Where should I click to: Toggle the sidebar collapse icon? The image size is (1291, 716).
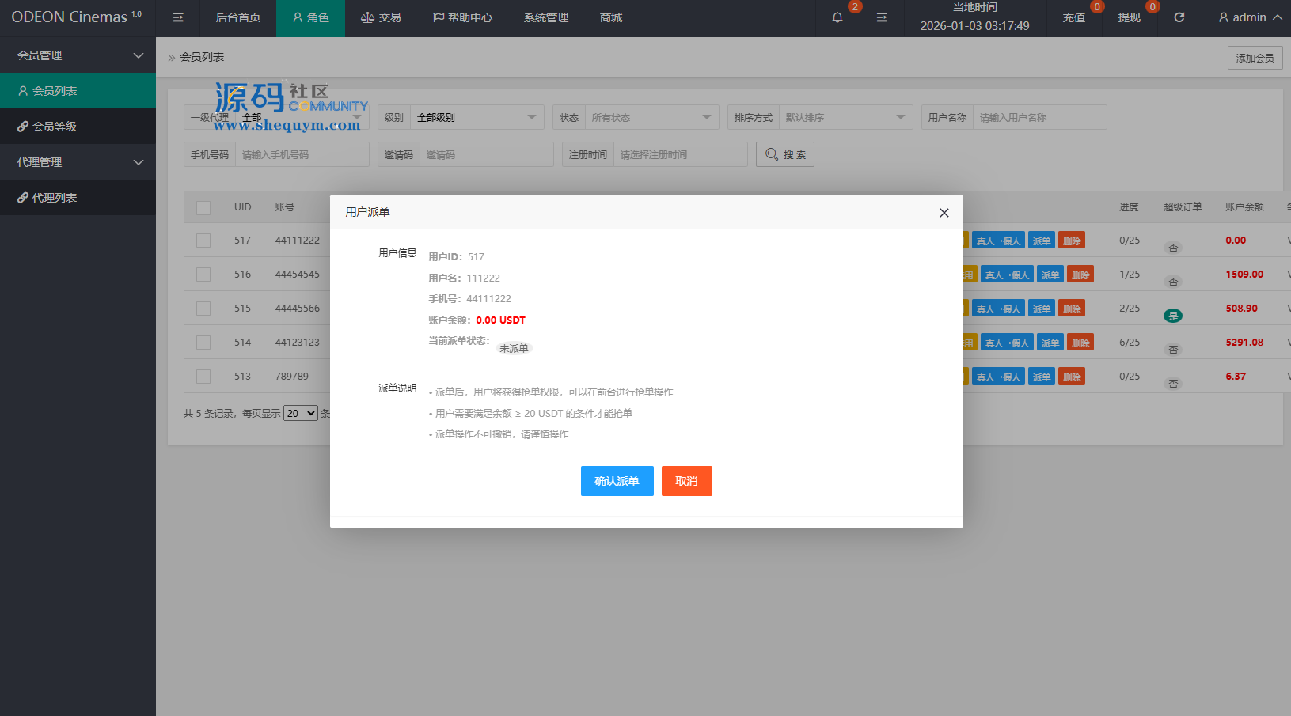coord(178,17)
